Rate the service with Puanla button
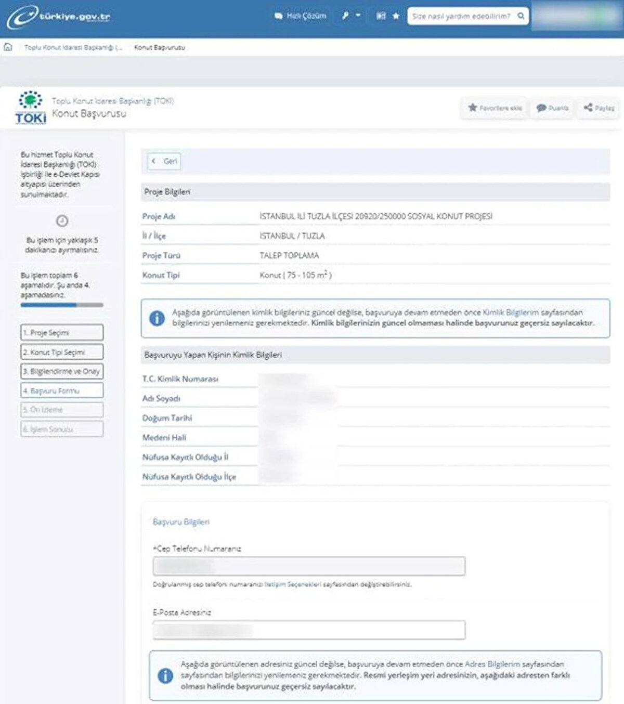The image size is (624, 704). (x=552, y=108)
